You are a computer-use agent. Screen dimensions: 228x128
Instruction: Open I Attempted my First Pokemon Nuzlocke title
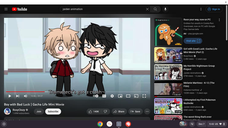pyautogui.click(x=200, y=101)
